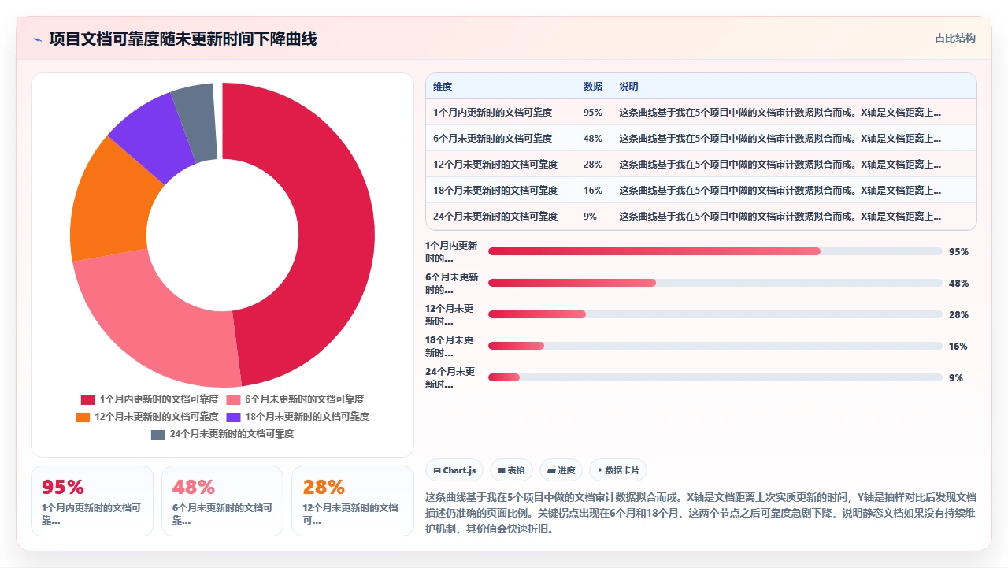The width and height of the screenshot is (1008, 568).
Task: Select table row 18个月未更新时的文档可靠度
Action: coord(701,191)
